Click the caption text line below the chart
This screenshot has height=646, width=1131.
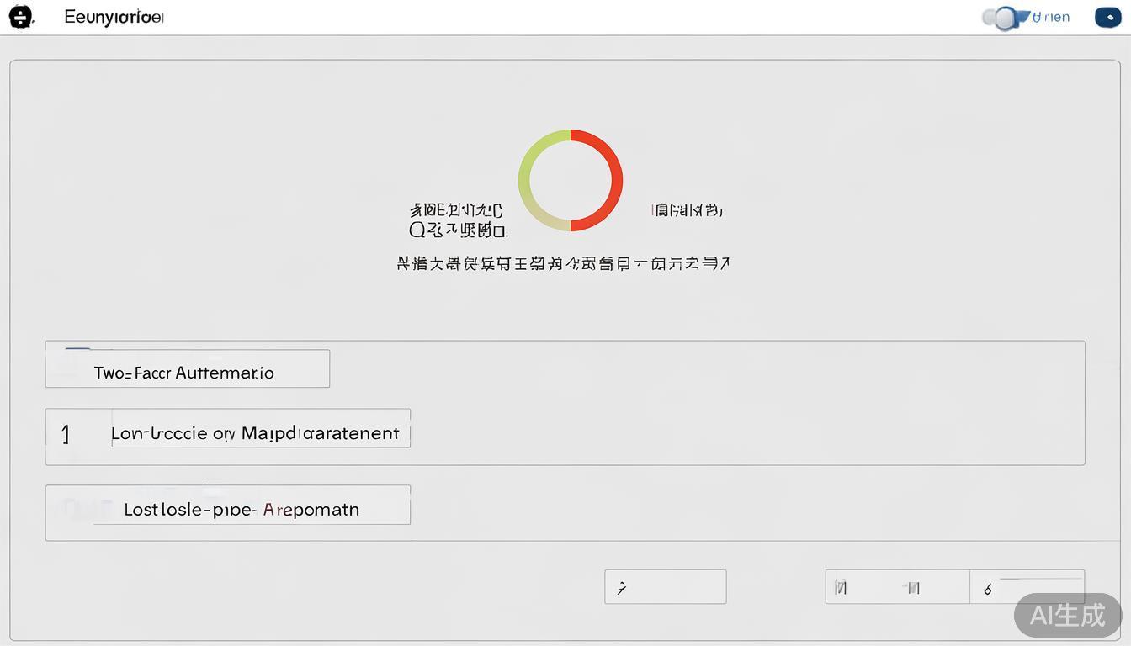[x=562, y=263]
